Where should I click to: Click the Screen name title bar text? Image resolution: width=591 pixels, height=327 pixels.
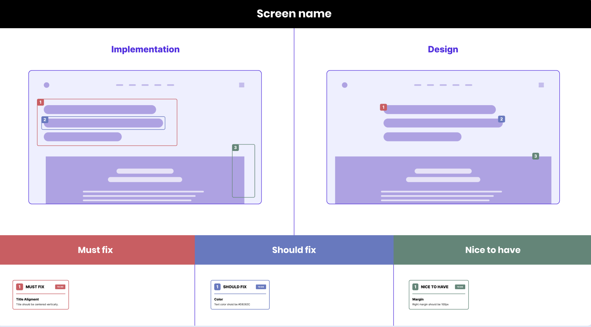(294, 14)
